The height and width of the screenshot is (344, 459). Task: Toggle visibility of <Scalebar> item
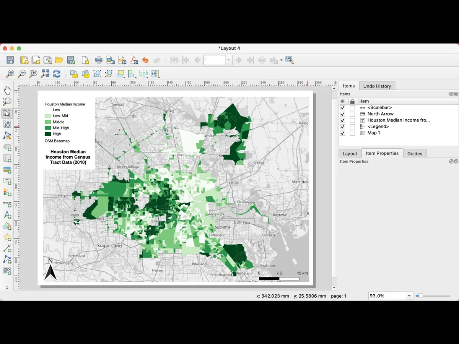pyautogui.click(x=343, y=108)
